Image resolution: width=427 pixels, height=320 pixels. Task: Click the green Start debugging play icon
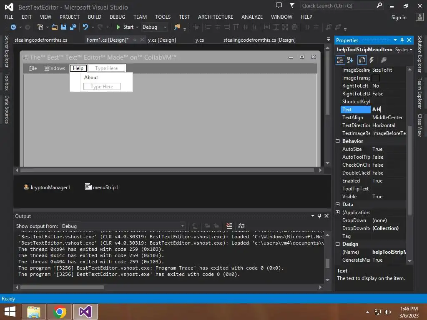(118, 27)
